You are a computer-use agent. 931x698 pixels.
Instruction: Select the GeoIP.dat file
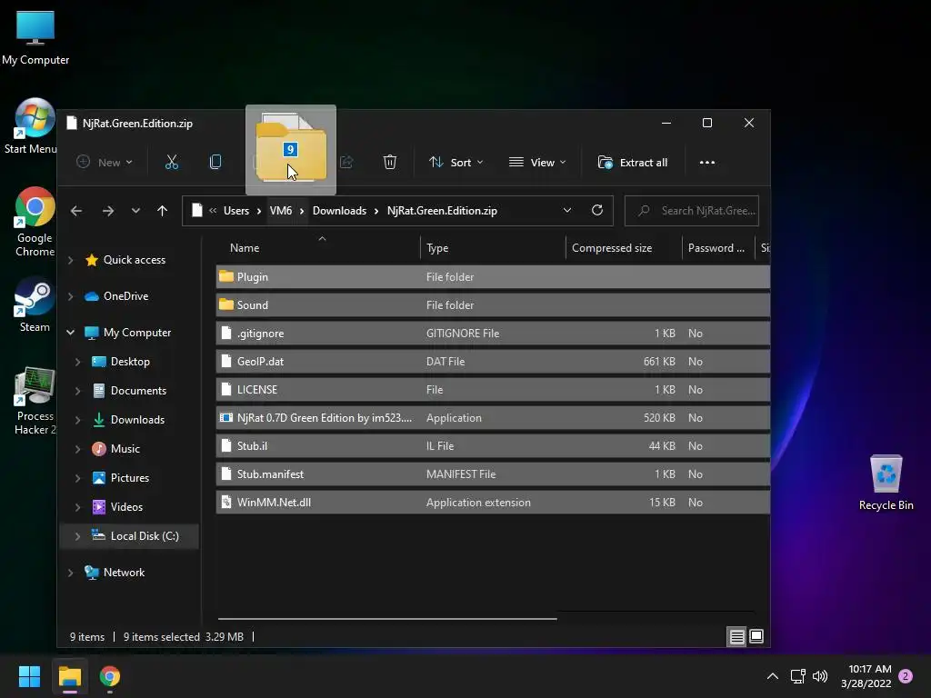[493, 362]
